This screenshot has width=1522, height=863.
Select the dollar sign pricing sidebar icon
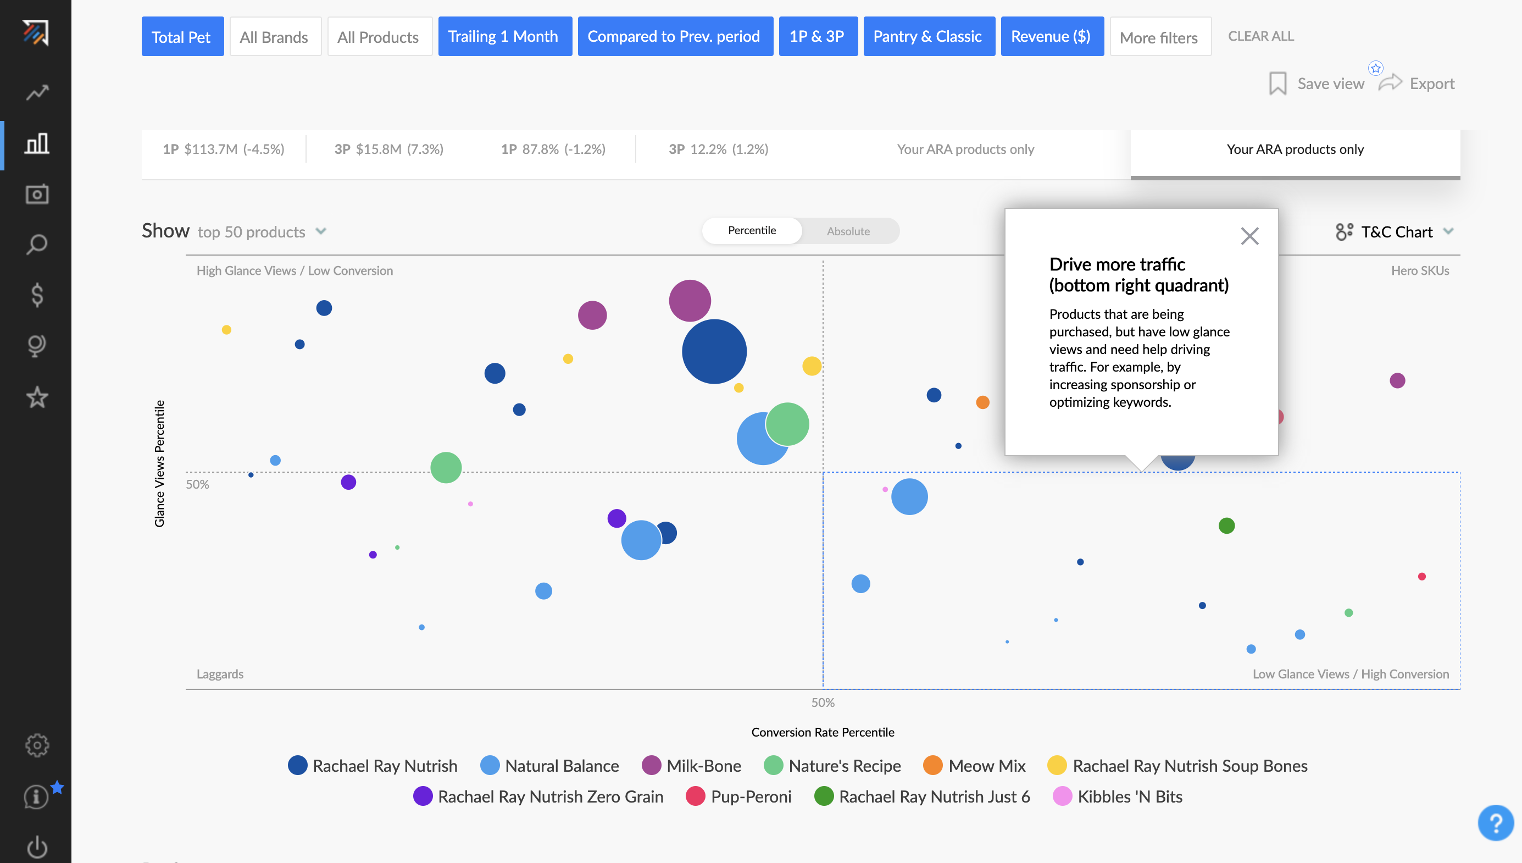point(37,295)
